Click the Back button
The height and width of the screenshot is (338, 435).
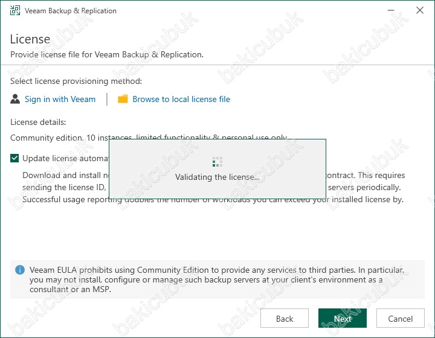[x=285, y=318]
